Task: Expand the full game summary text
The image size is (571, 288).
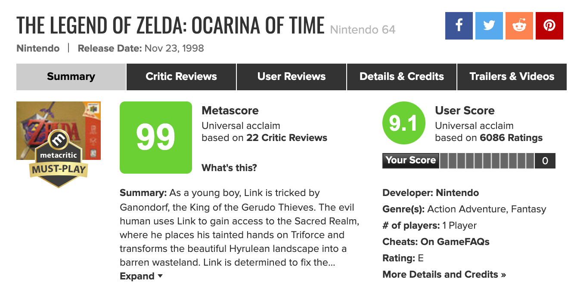Action: 141,276
